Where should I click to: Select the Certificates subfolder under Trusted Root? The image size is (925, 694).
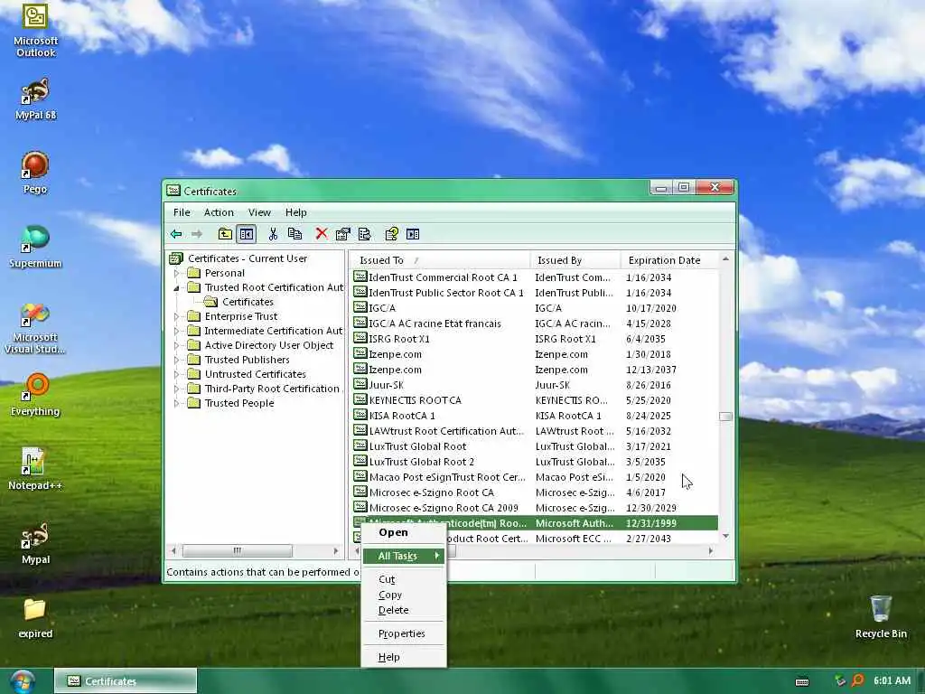248,302
